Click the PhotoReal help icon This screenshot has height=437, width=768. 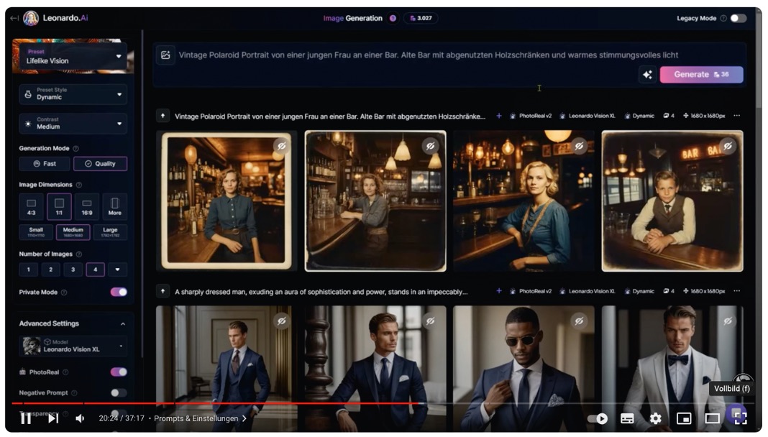point(65,372)
